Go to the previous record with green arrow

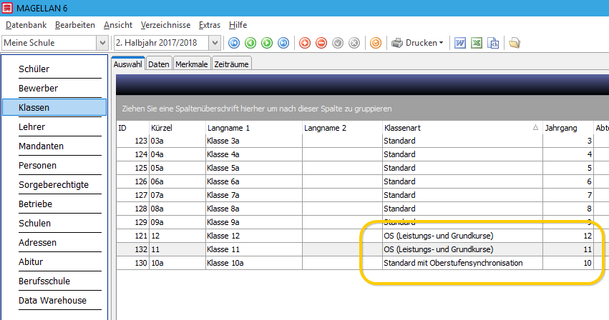coord(250,43)
